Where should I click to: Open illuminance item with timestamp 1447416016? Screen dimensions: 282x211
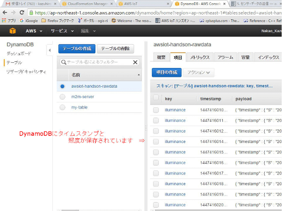point(175,163)
